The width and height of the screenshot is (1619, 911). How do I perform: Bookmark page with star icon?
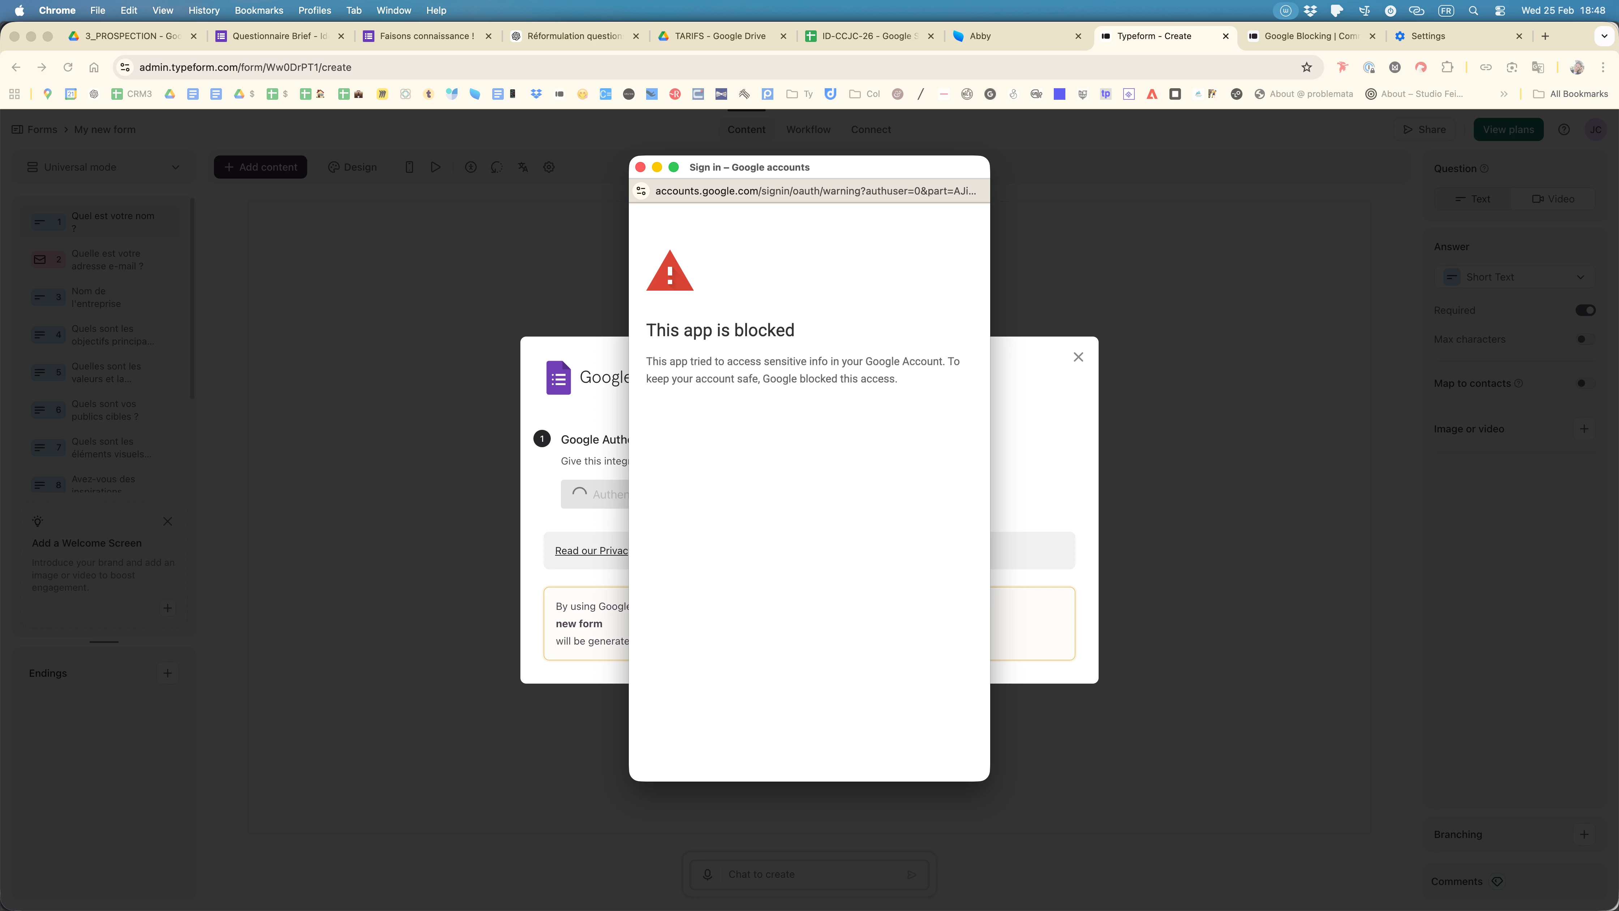pos(1307,67)
